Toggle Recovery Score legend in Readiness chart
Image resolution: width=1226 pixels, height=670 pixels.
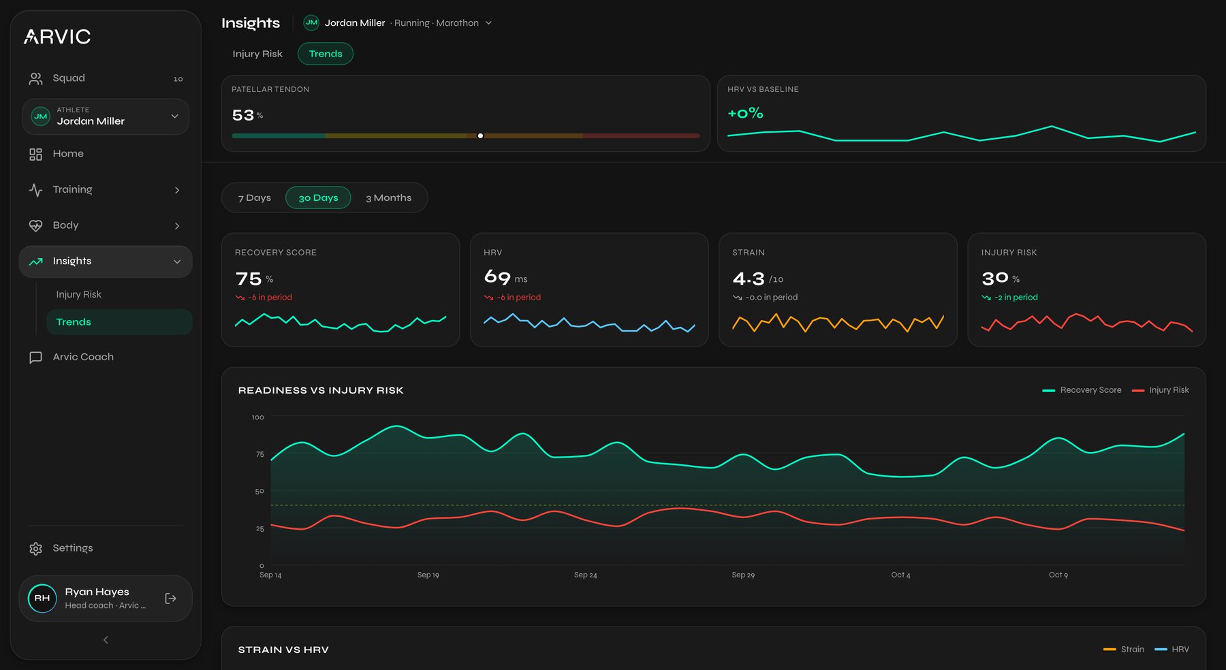1082,390
